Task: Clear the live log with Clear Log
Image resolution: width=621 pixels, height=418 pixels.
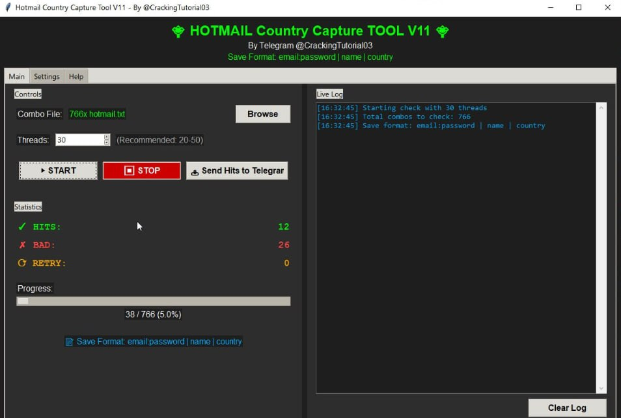Action: point(567,408)
